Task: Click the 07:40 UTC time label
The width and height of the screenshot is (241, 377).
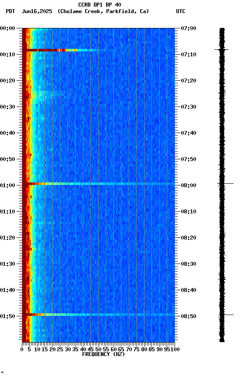Action: coord(189,133)
